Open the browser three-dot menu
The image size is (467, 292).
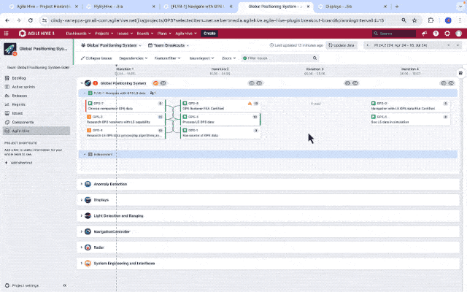pos(460,20)
